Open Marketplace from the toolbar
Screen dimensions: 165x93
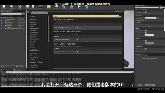point(33,7)
